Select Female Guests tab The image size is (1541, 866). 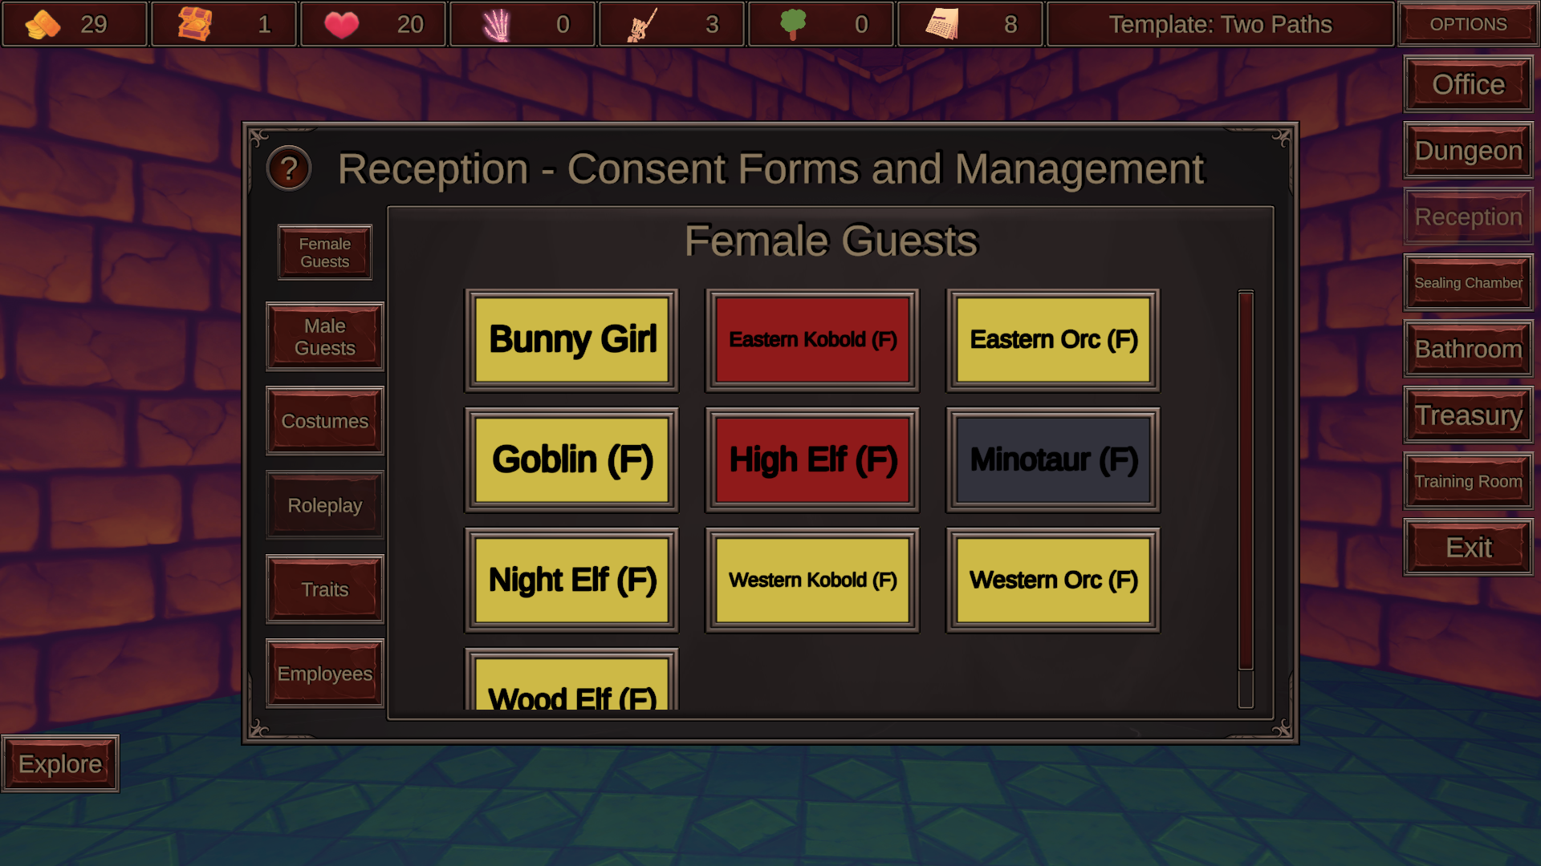tap(324, 252)
